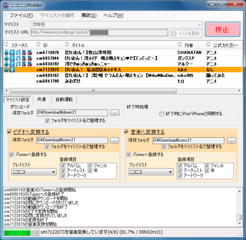Click the red 停止 button
246x240 pixels.
(222, 30)
